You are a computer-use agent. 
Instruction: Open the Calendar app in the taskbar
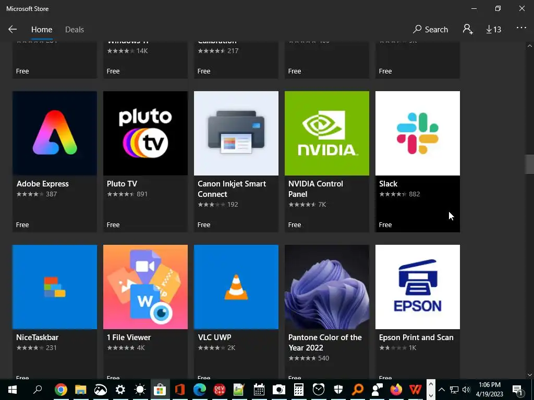click(x=259, y=390)
